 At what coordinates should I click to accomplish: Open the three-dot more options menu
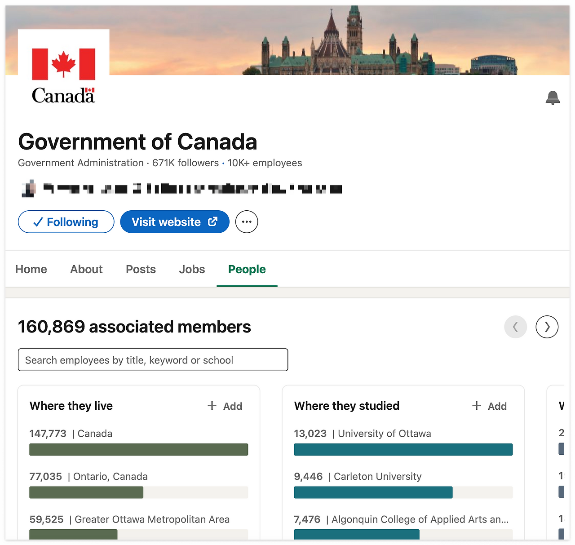[247, 222]
